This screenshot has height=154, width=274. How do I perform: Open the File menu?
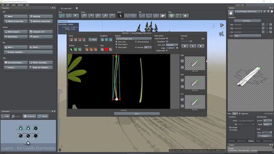pos(3,5)
